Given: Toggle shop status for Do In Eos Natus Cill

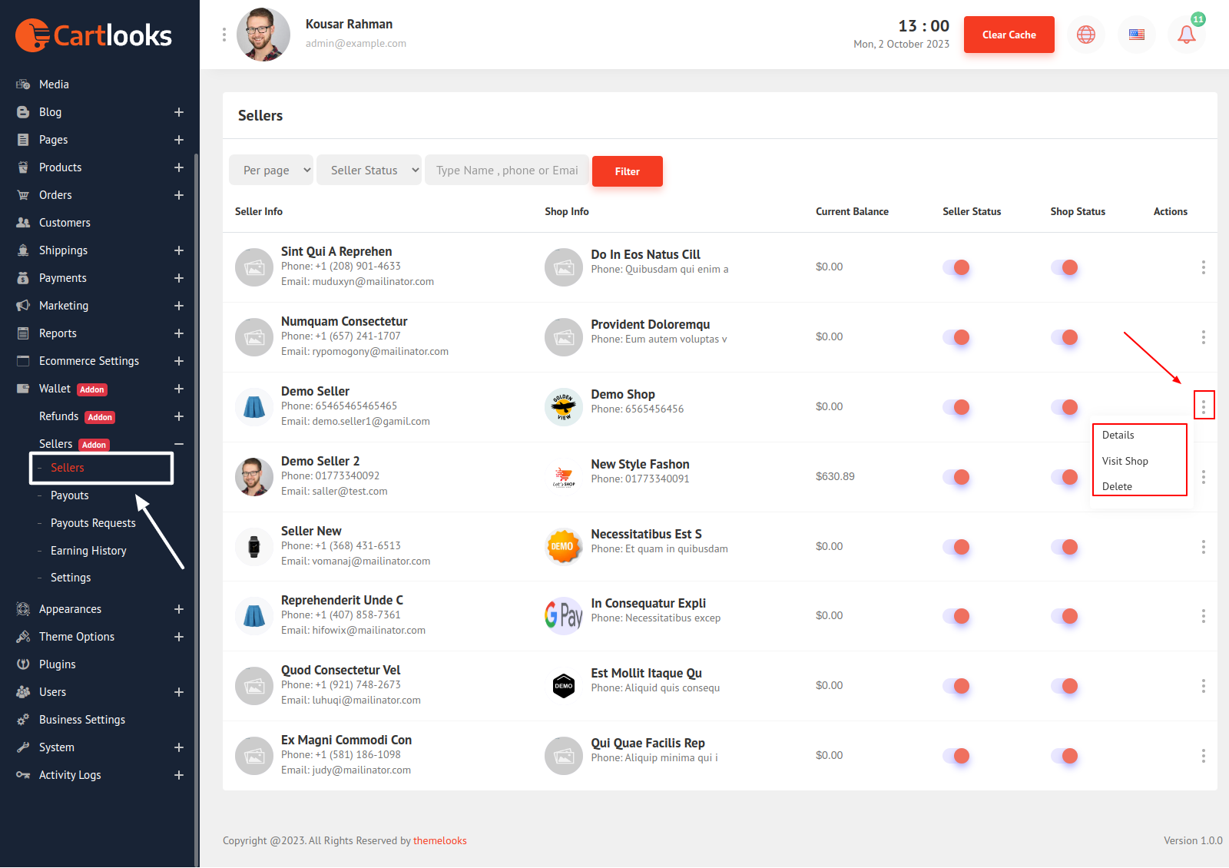Looking at the screenshot, I should 1065,267.
